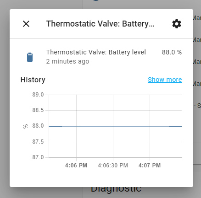Viewport: 201px width, 198px height.
Task: Click the History section heading
Action: tap(33, 80)
